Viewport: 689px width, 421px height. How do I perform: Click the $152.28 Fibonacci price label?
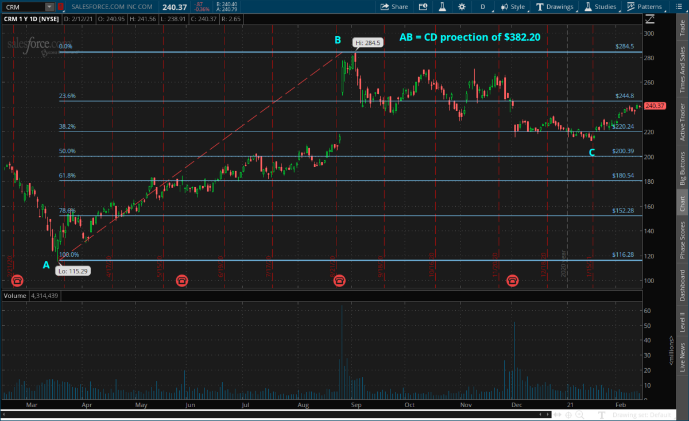[x=623, y=211]
